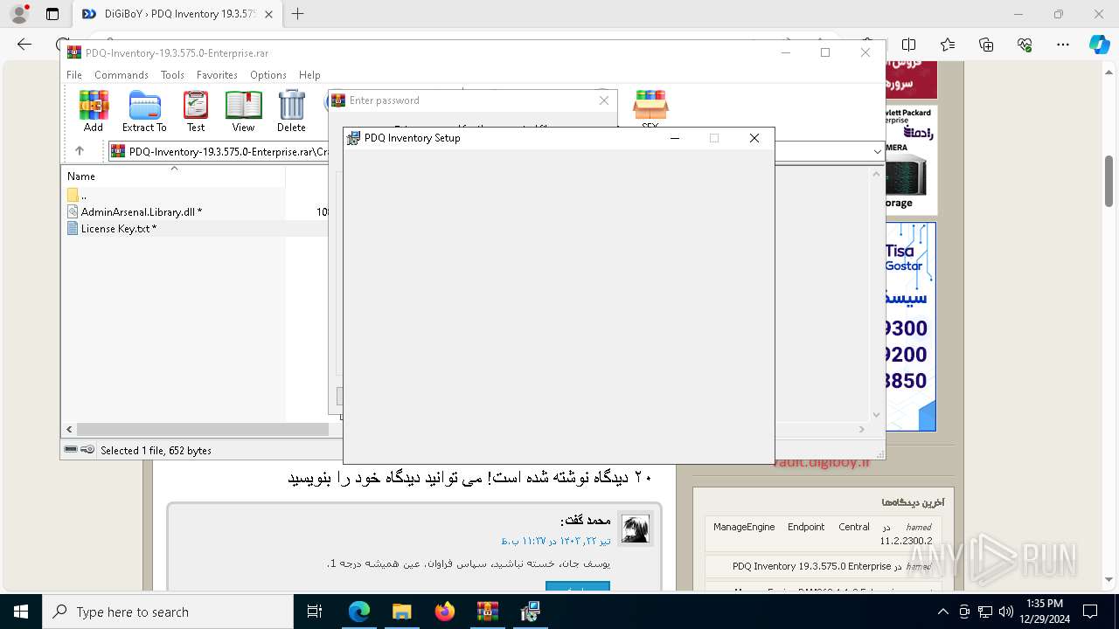This screenshot has width=1119, height=629.
Task: Close the Enter password dialog
Action: pyautogui.click(x=603, y=100)
